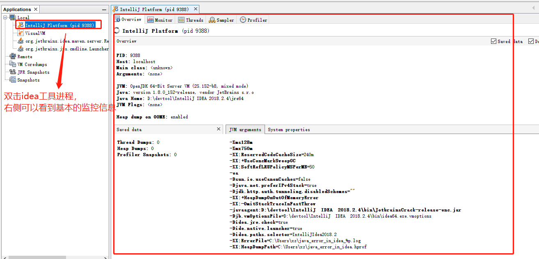539x259 pixels.
Task: Click the Saved data section title
Action: (129, 129)
